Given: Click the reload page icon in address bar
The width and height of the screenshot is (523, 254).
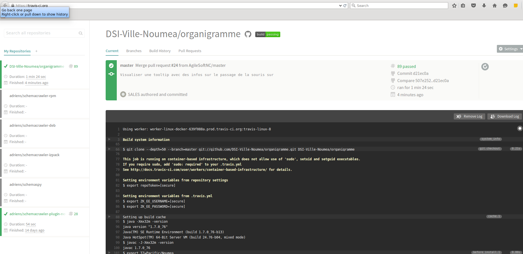Looking at the screenshot, I should point(345,6).
